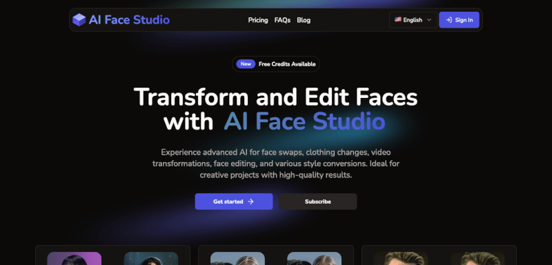Open the Pricing page
The width and height of the screenshot is (552, 265).
coord(258,20)
